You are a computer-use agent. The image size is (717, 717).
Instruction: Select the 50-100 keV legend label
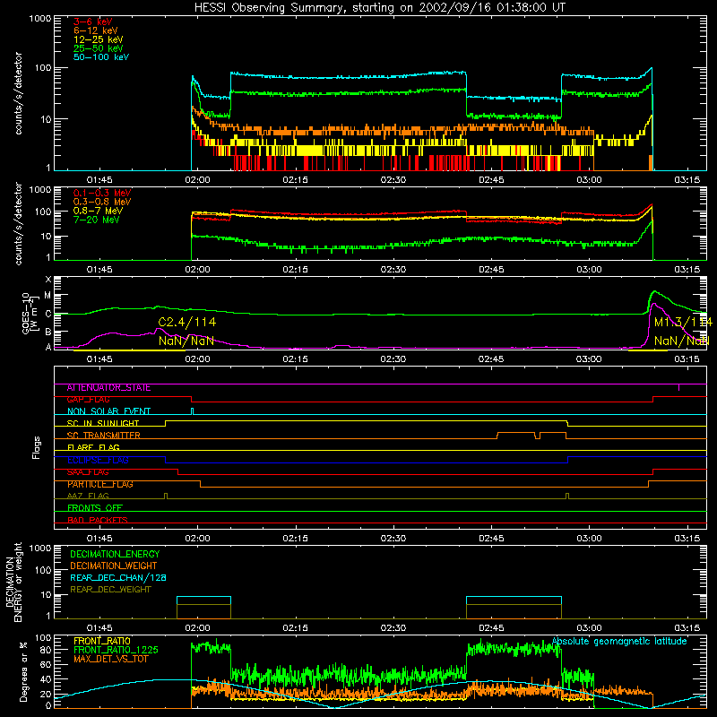tap(101, 57)
